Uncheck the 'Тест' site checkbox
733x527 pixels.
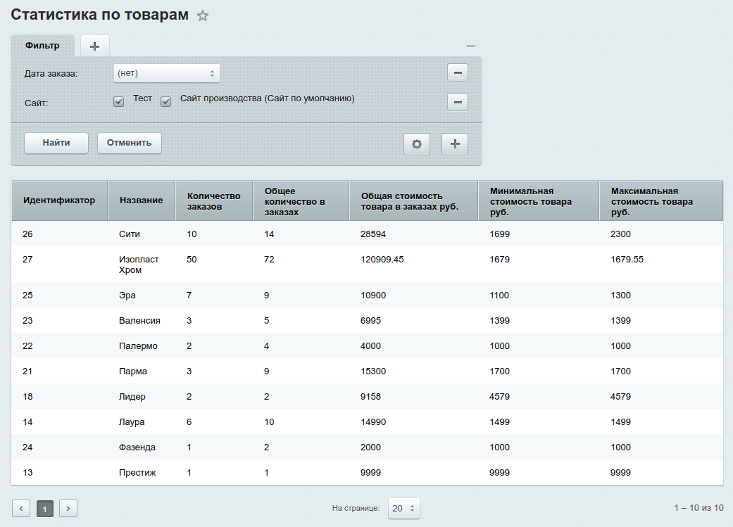pyautogui.click(x=119, y=102)
